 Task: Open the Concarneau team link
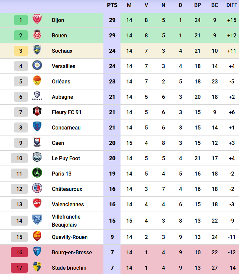coord(66,127)
